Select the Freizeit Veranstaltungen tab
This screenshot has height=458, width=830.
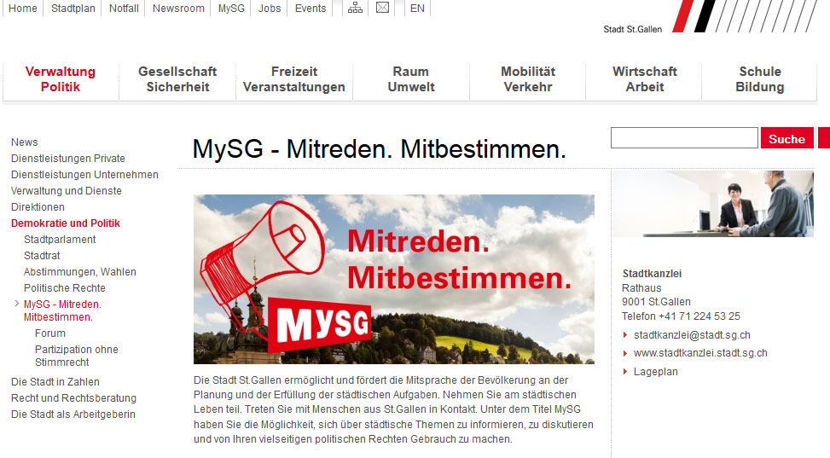coord(294,79)
